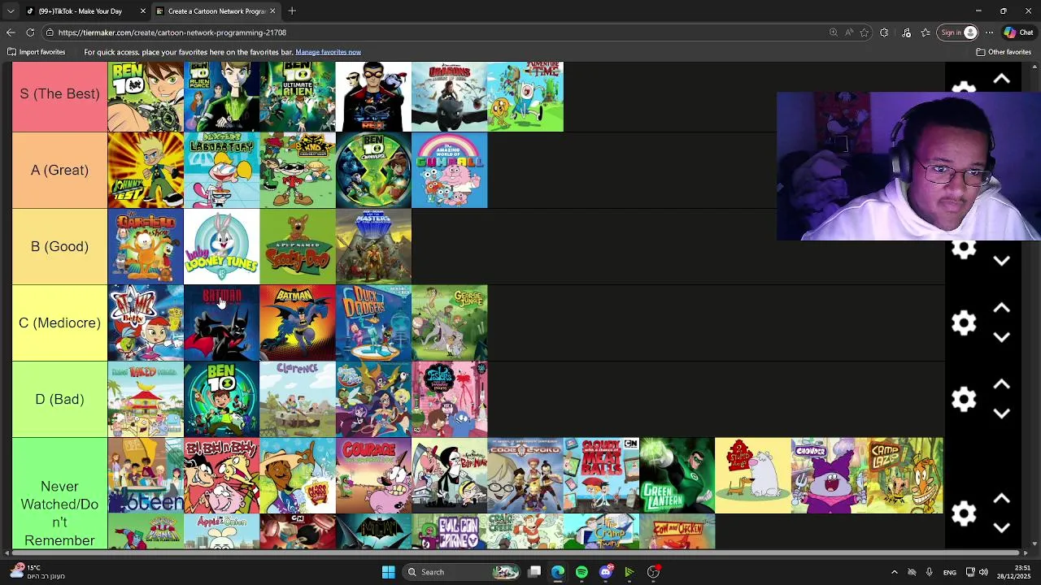
Task: Select Amazing World of Gumball thumbnail
Action: tap(449, 170)
